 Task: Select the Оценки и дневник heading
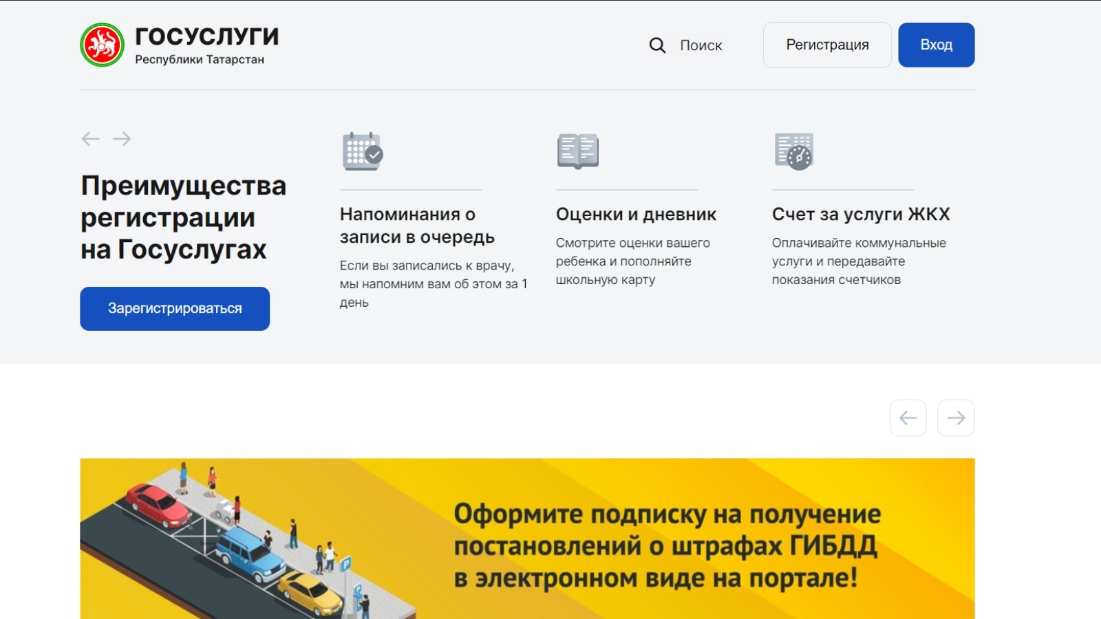(636, 215)
